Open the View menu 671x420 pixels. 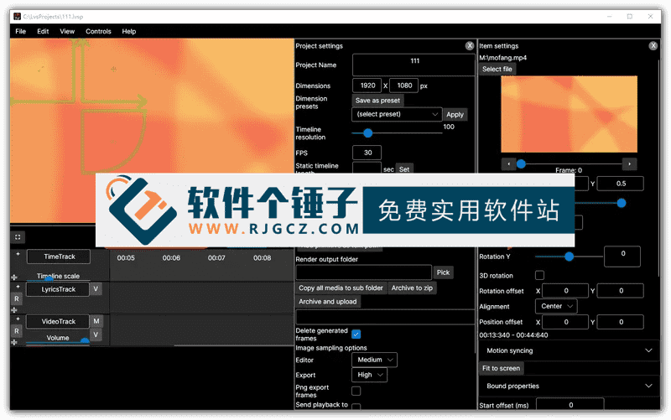[67, 31]
